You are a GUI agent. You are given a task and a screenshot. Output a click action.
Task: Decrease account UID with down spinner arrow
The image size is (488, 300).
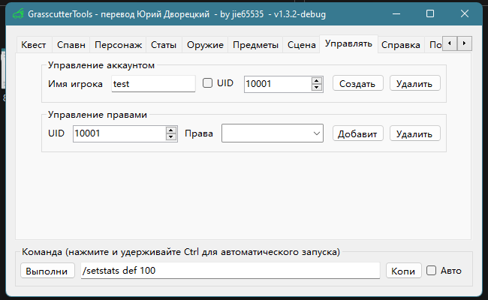click(317, 87)
